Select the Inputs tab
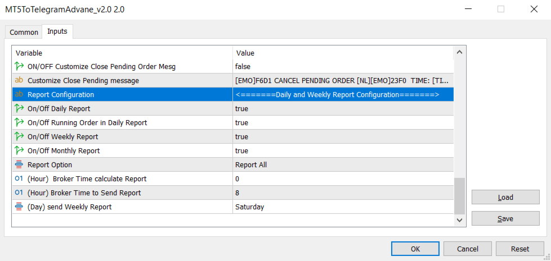Viewport: 551px width, 261px height. [57, 31]
